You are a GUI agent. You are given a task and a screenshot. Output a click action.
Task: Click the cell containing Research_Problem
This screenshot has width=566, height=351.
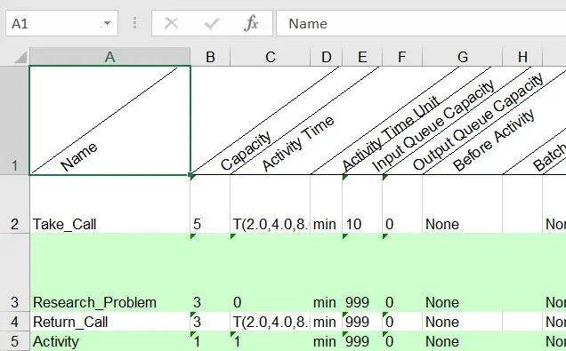click(x=109, y=273)
